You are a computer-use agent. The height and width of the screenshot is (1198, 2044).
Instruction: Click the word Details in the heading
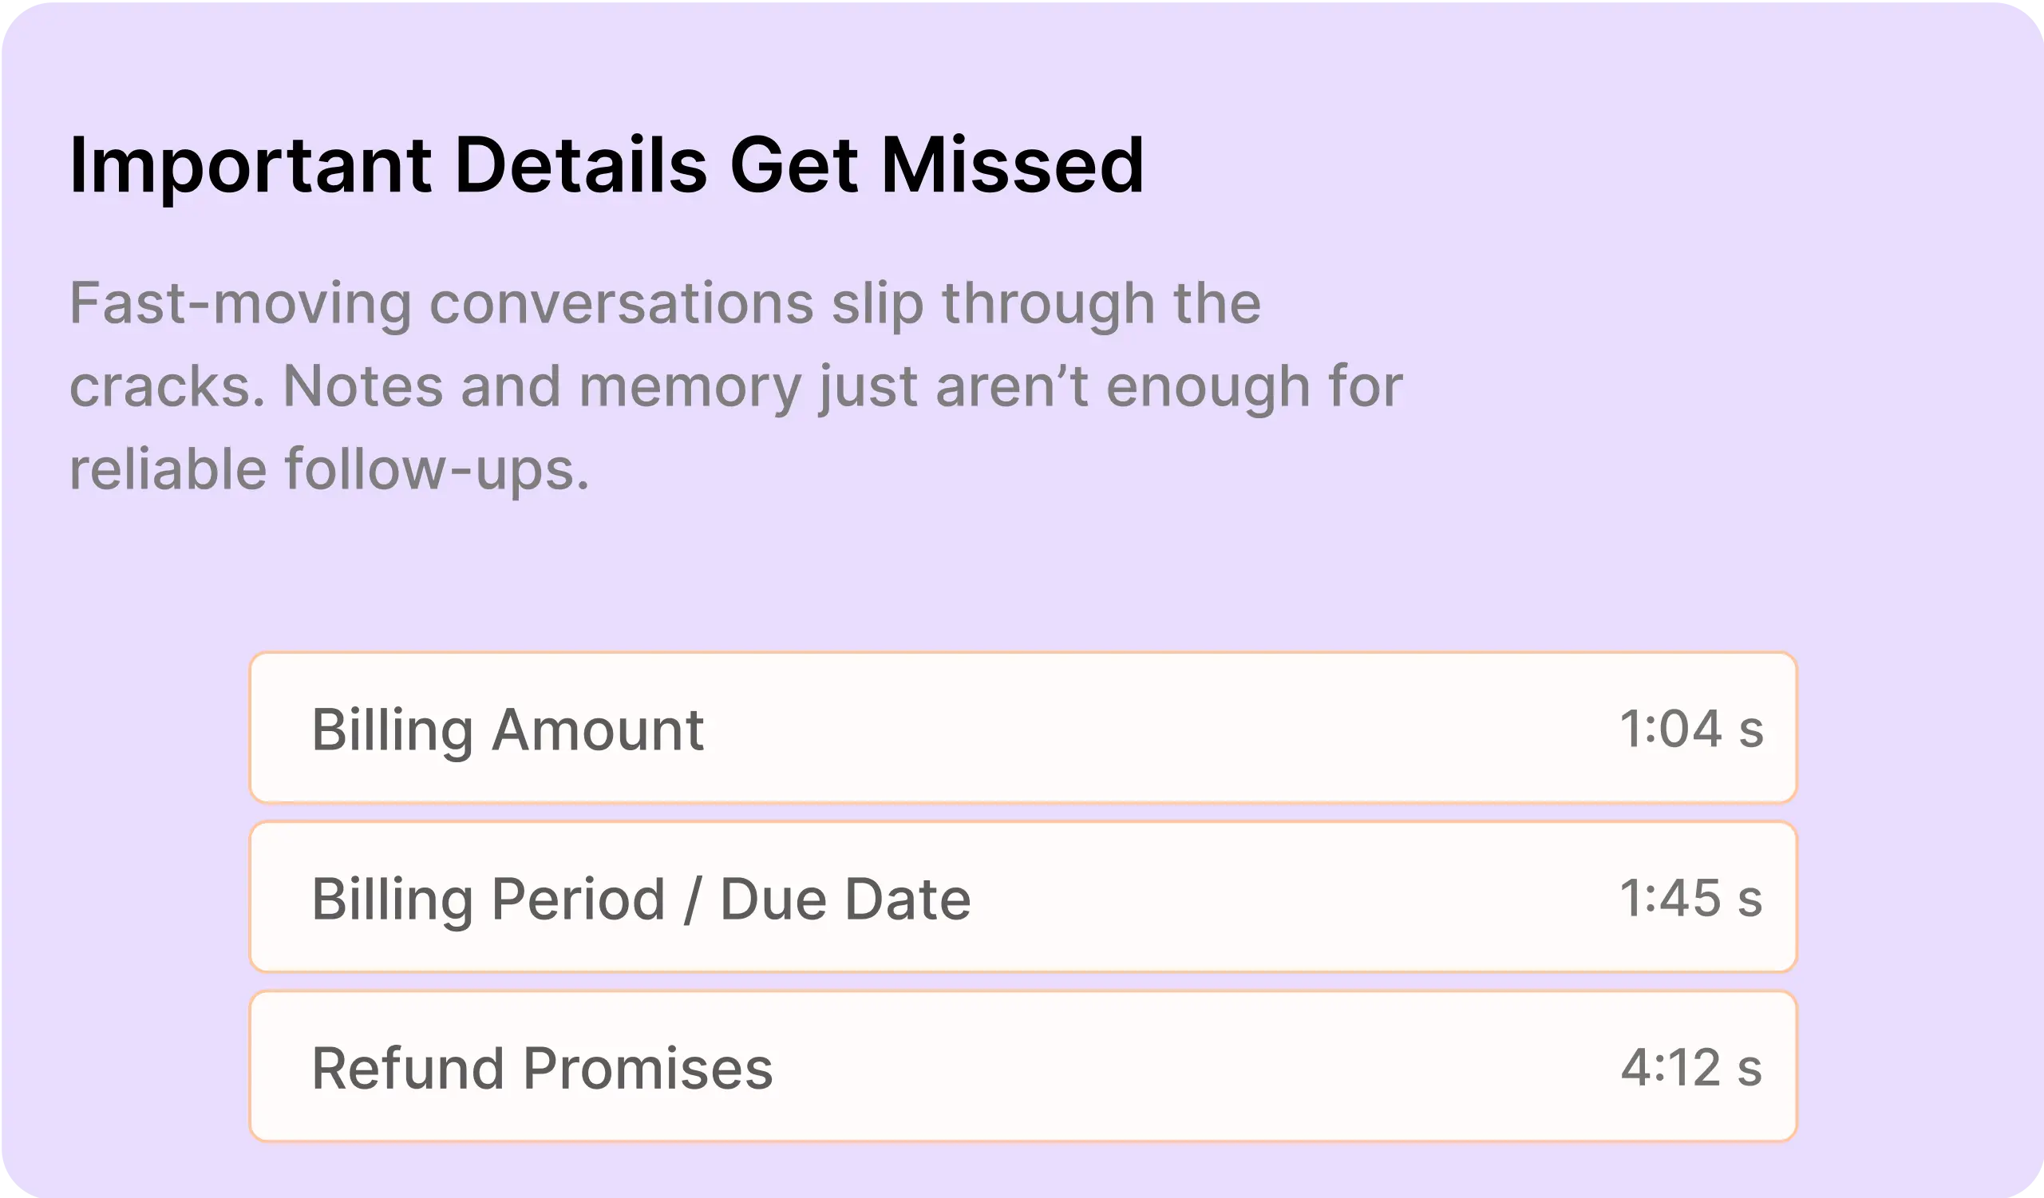coord(581,164)
